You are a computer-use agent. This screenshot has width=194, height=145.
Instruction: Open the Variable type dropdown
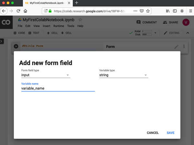coord(124,75)
